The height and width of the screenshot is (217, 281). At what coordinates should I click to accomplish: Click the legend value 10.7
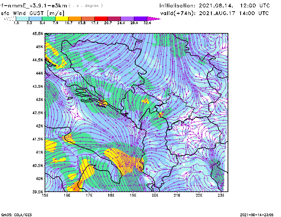68,23
